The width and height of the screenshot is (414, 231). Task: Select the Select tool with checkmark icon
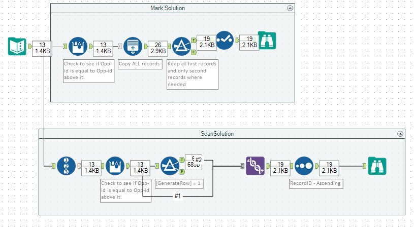click(225, 41)
